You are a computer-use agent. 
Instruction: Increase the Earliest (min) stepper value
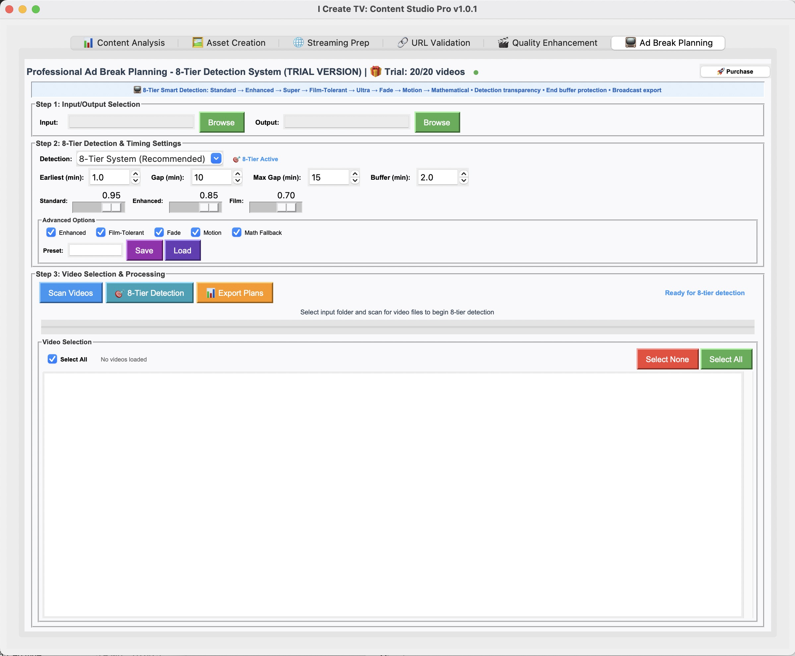(136, 174)
